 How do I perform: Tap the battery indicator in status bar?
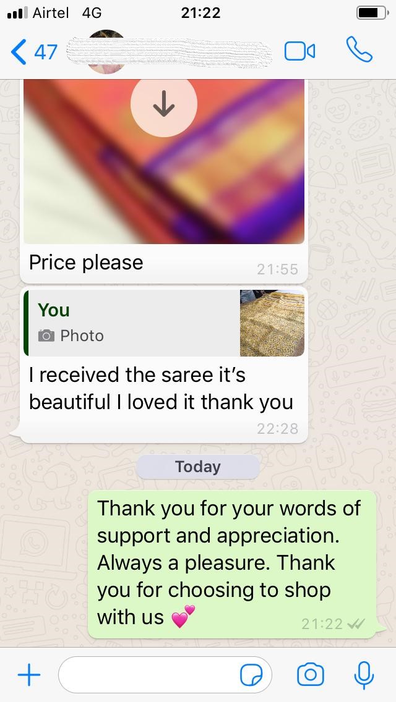[x=372, y=13]
